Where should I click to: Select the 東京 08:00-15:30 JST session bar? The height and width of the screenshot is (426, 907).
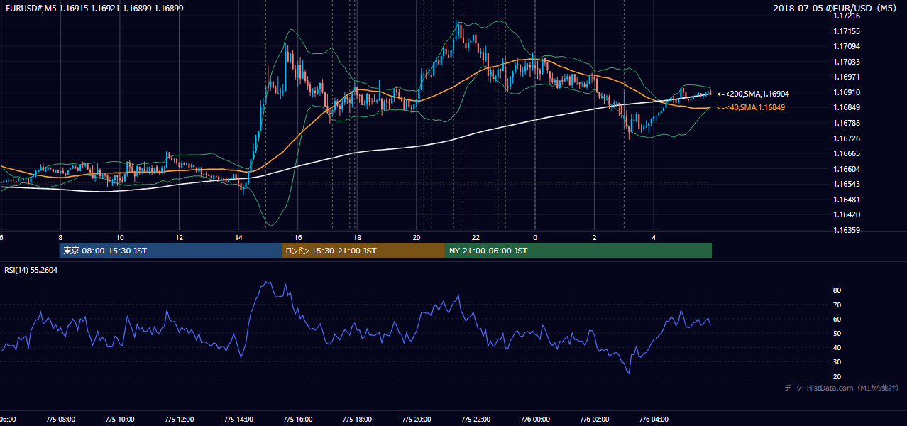click(170, 251)
